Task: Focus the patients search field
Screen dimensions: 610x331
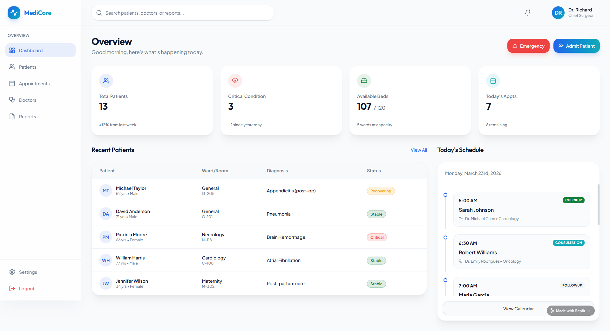Action: point(187,13)
